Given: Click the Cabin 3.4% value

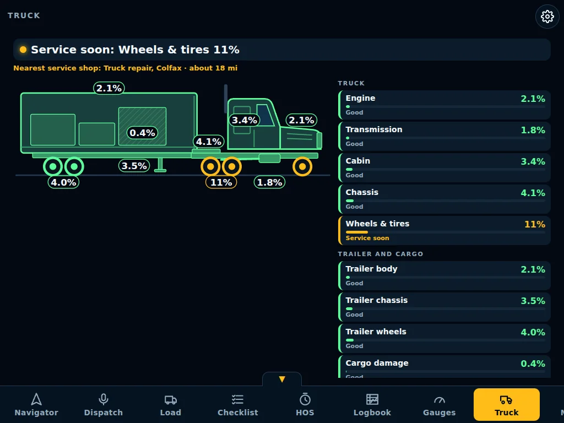Looking at the screenshot, I should (533, 161).
